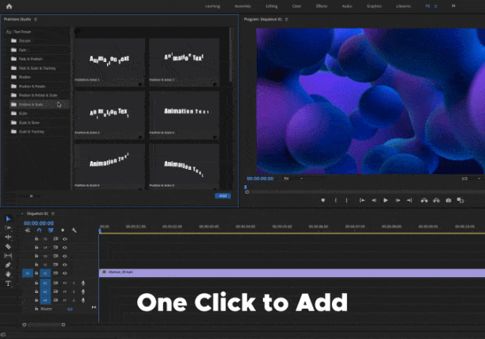Viewport: 485px width, 339px height.
Task: Select the Type tool
Action: 9,283
